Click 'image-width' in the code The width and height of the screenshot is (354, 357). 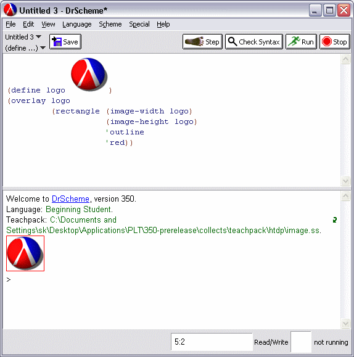click(137, 111)
